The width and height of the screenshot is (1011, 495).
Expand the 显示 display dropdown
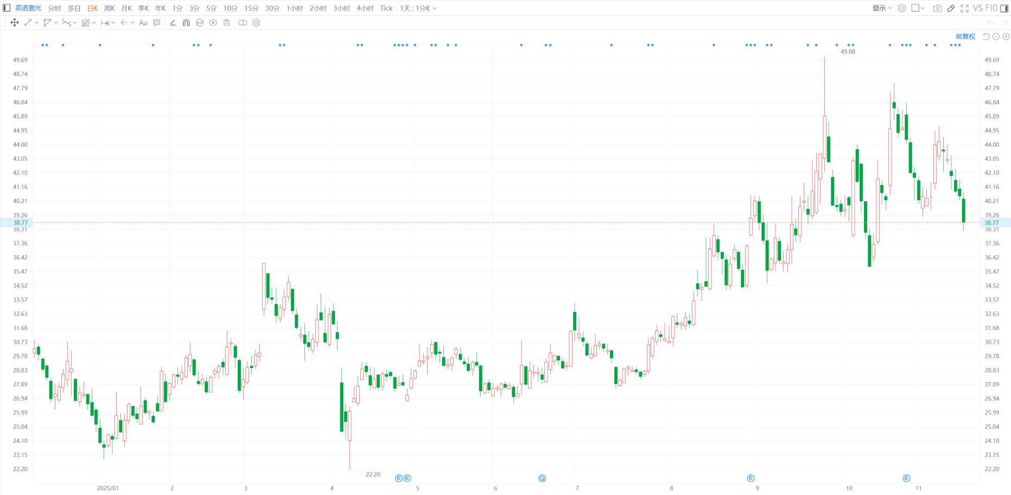pos(882,8)
